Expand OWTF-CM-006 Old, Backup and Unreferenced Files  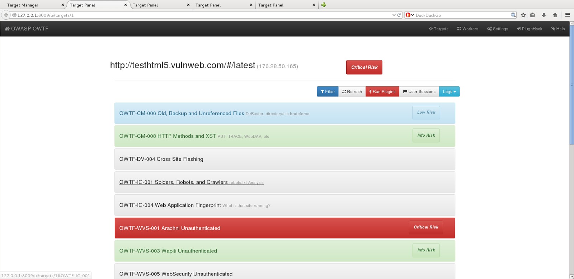[x=285, y=113]
